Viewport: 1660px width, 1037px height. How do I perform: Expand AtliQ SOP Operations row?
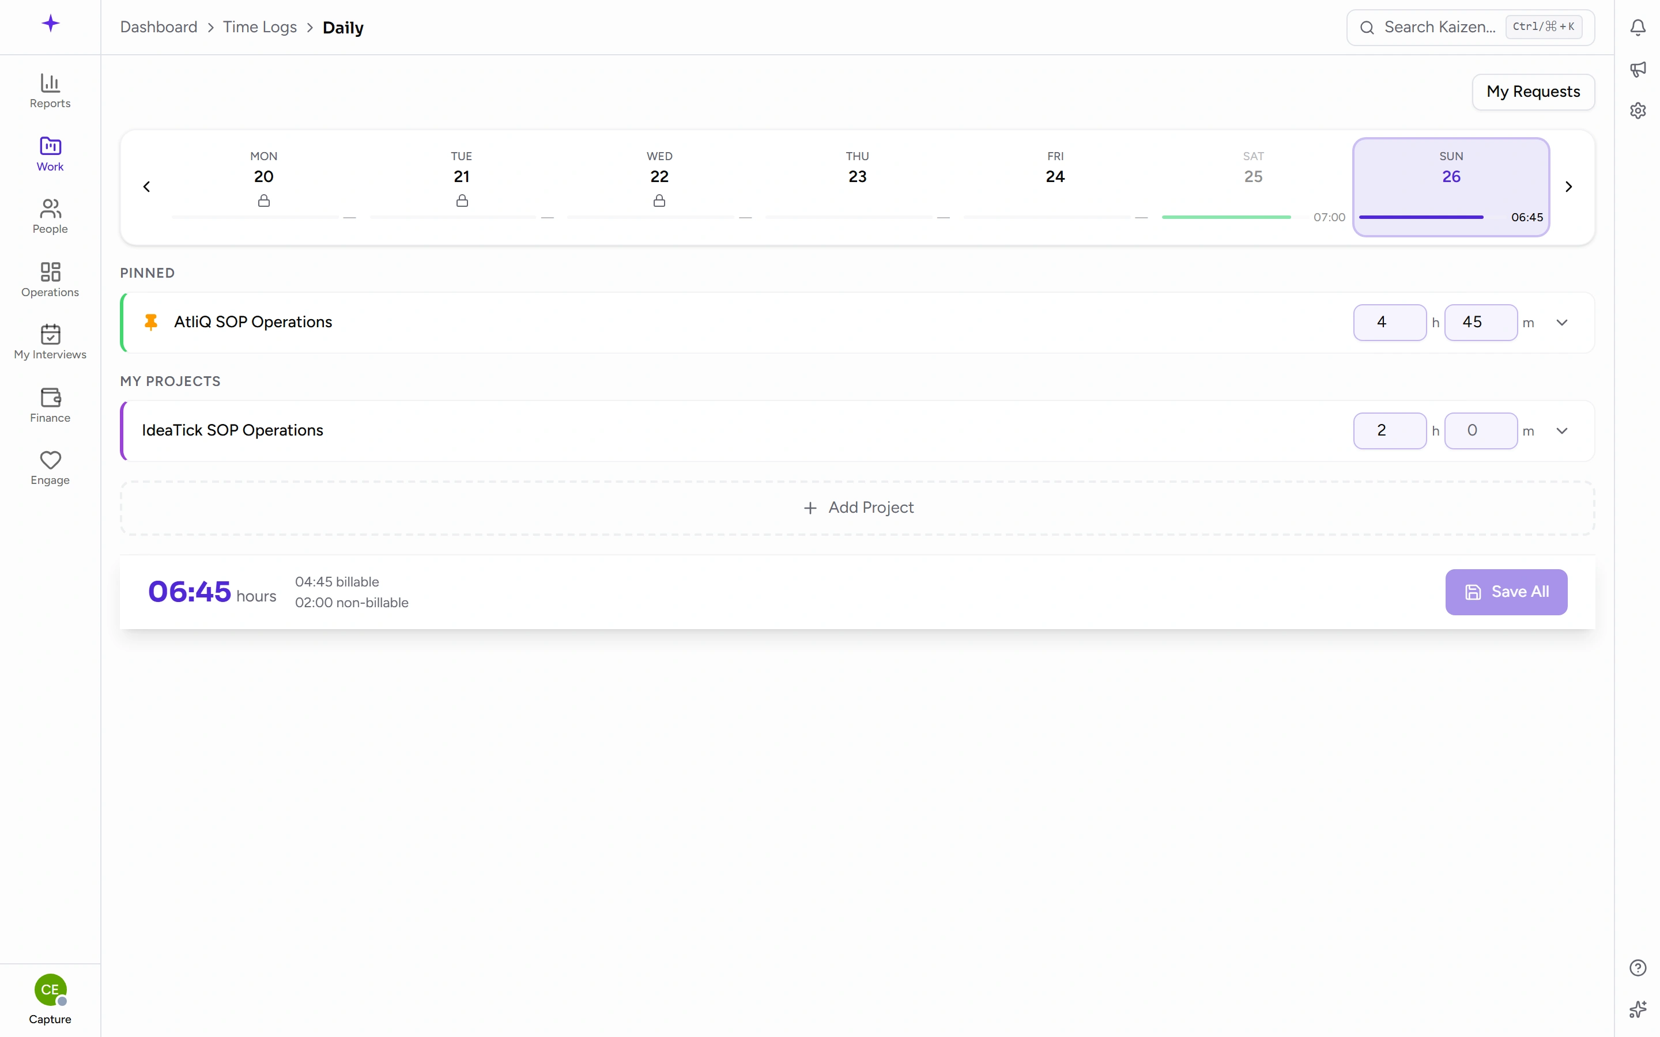(x=1562, y=323)
